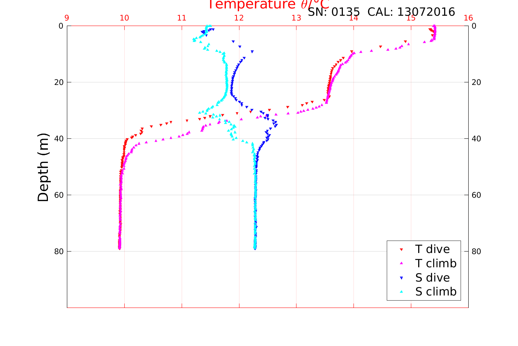
Task: Click the 'SN: 0135' serial number text
Action: [334, 12]
